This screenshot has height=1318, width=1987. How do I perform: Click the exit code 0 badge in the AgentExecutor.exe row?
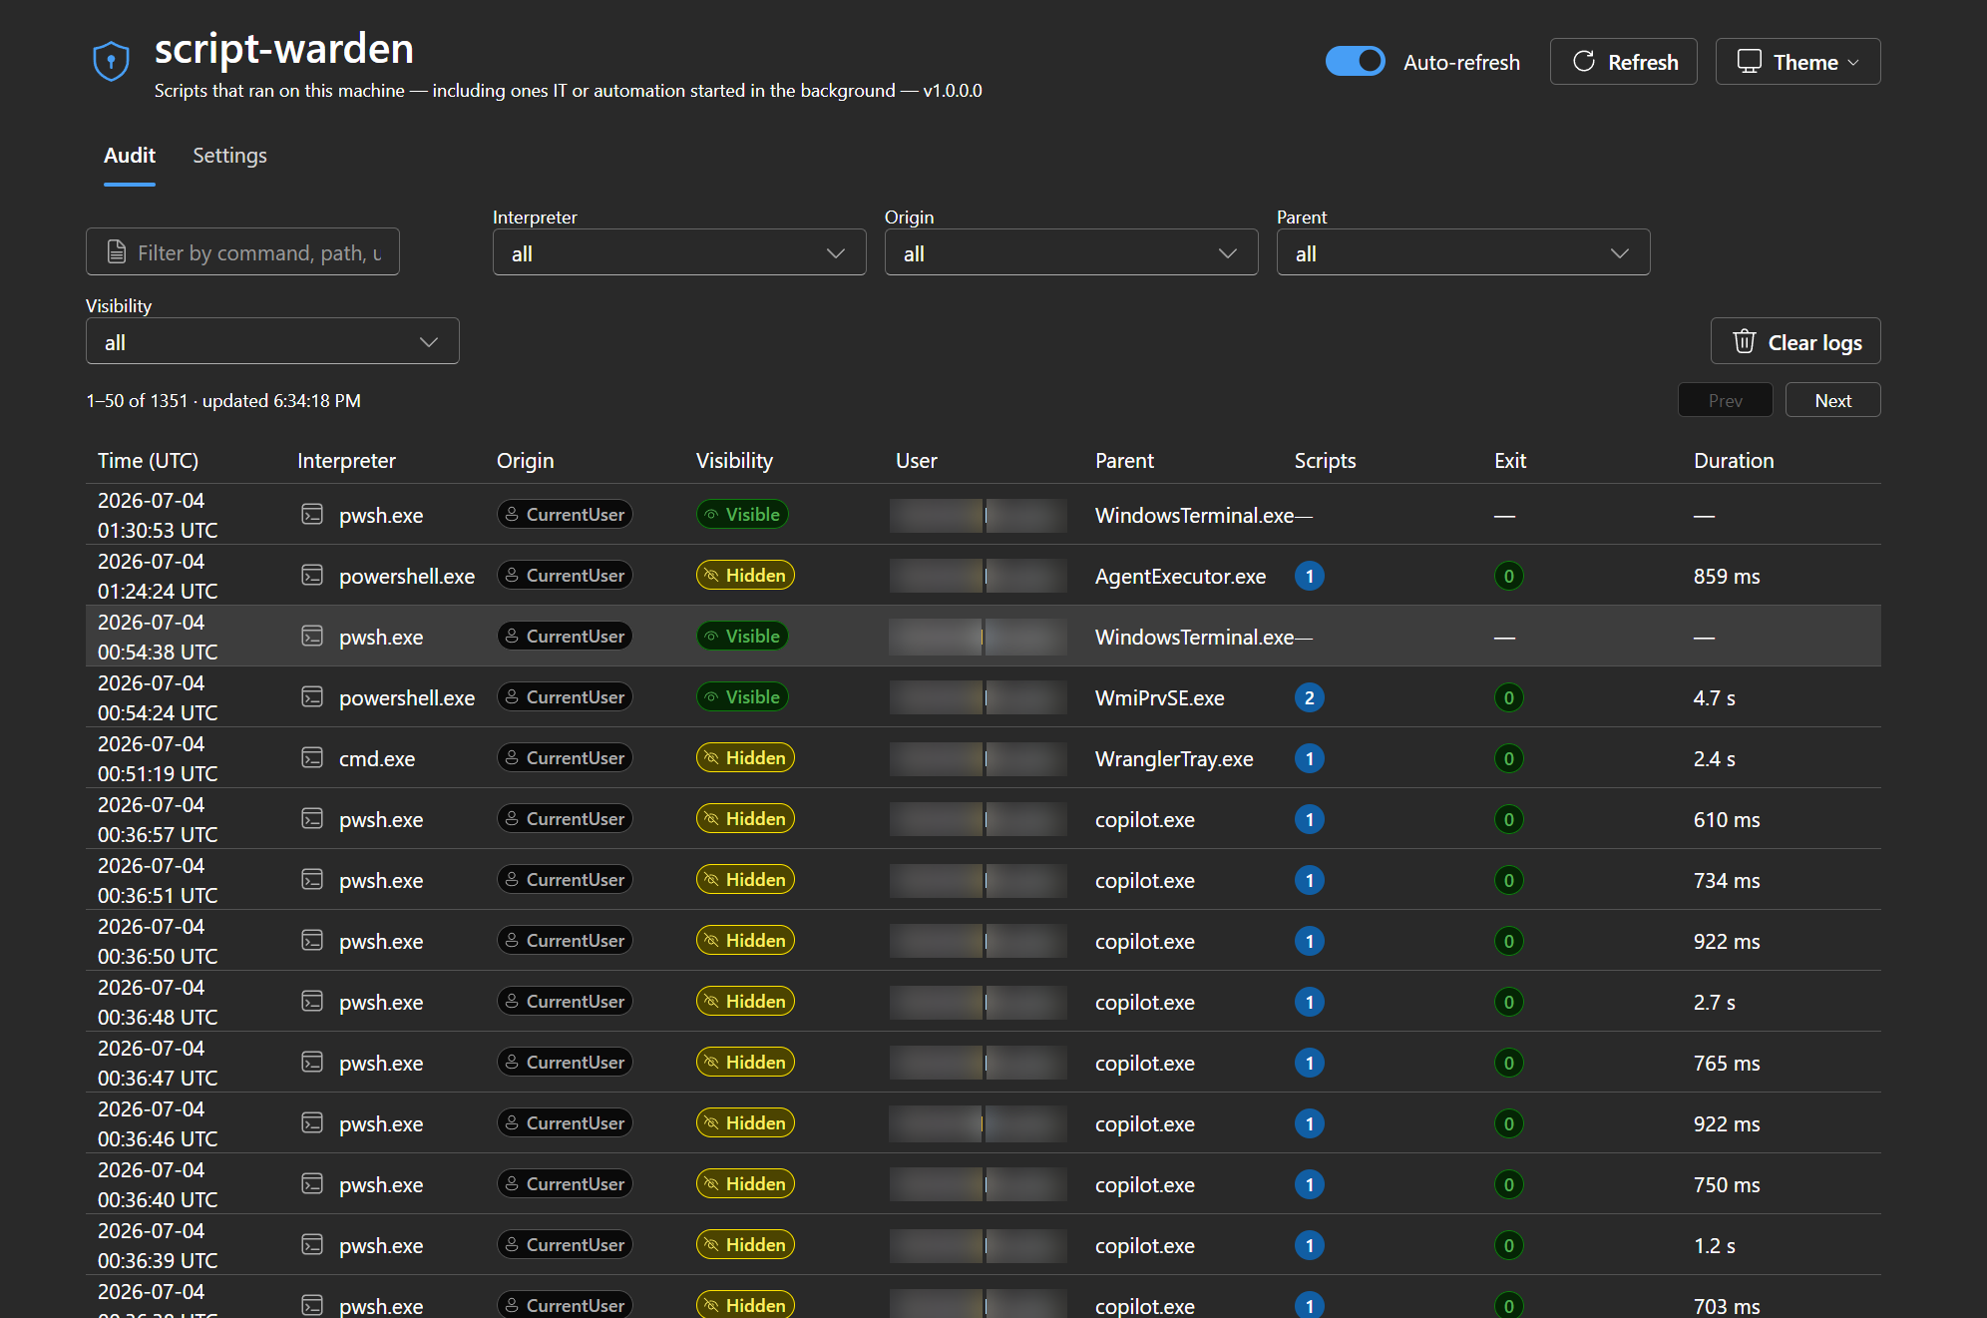pos(1509,576)
